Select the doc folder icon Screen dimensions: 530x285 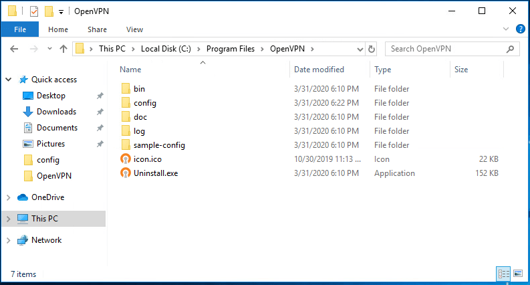click(x=126, y=117)
